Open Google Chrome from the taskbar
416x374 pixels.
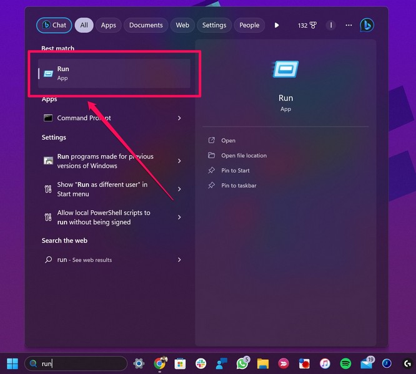pos(160,363)
